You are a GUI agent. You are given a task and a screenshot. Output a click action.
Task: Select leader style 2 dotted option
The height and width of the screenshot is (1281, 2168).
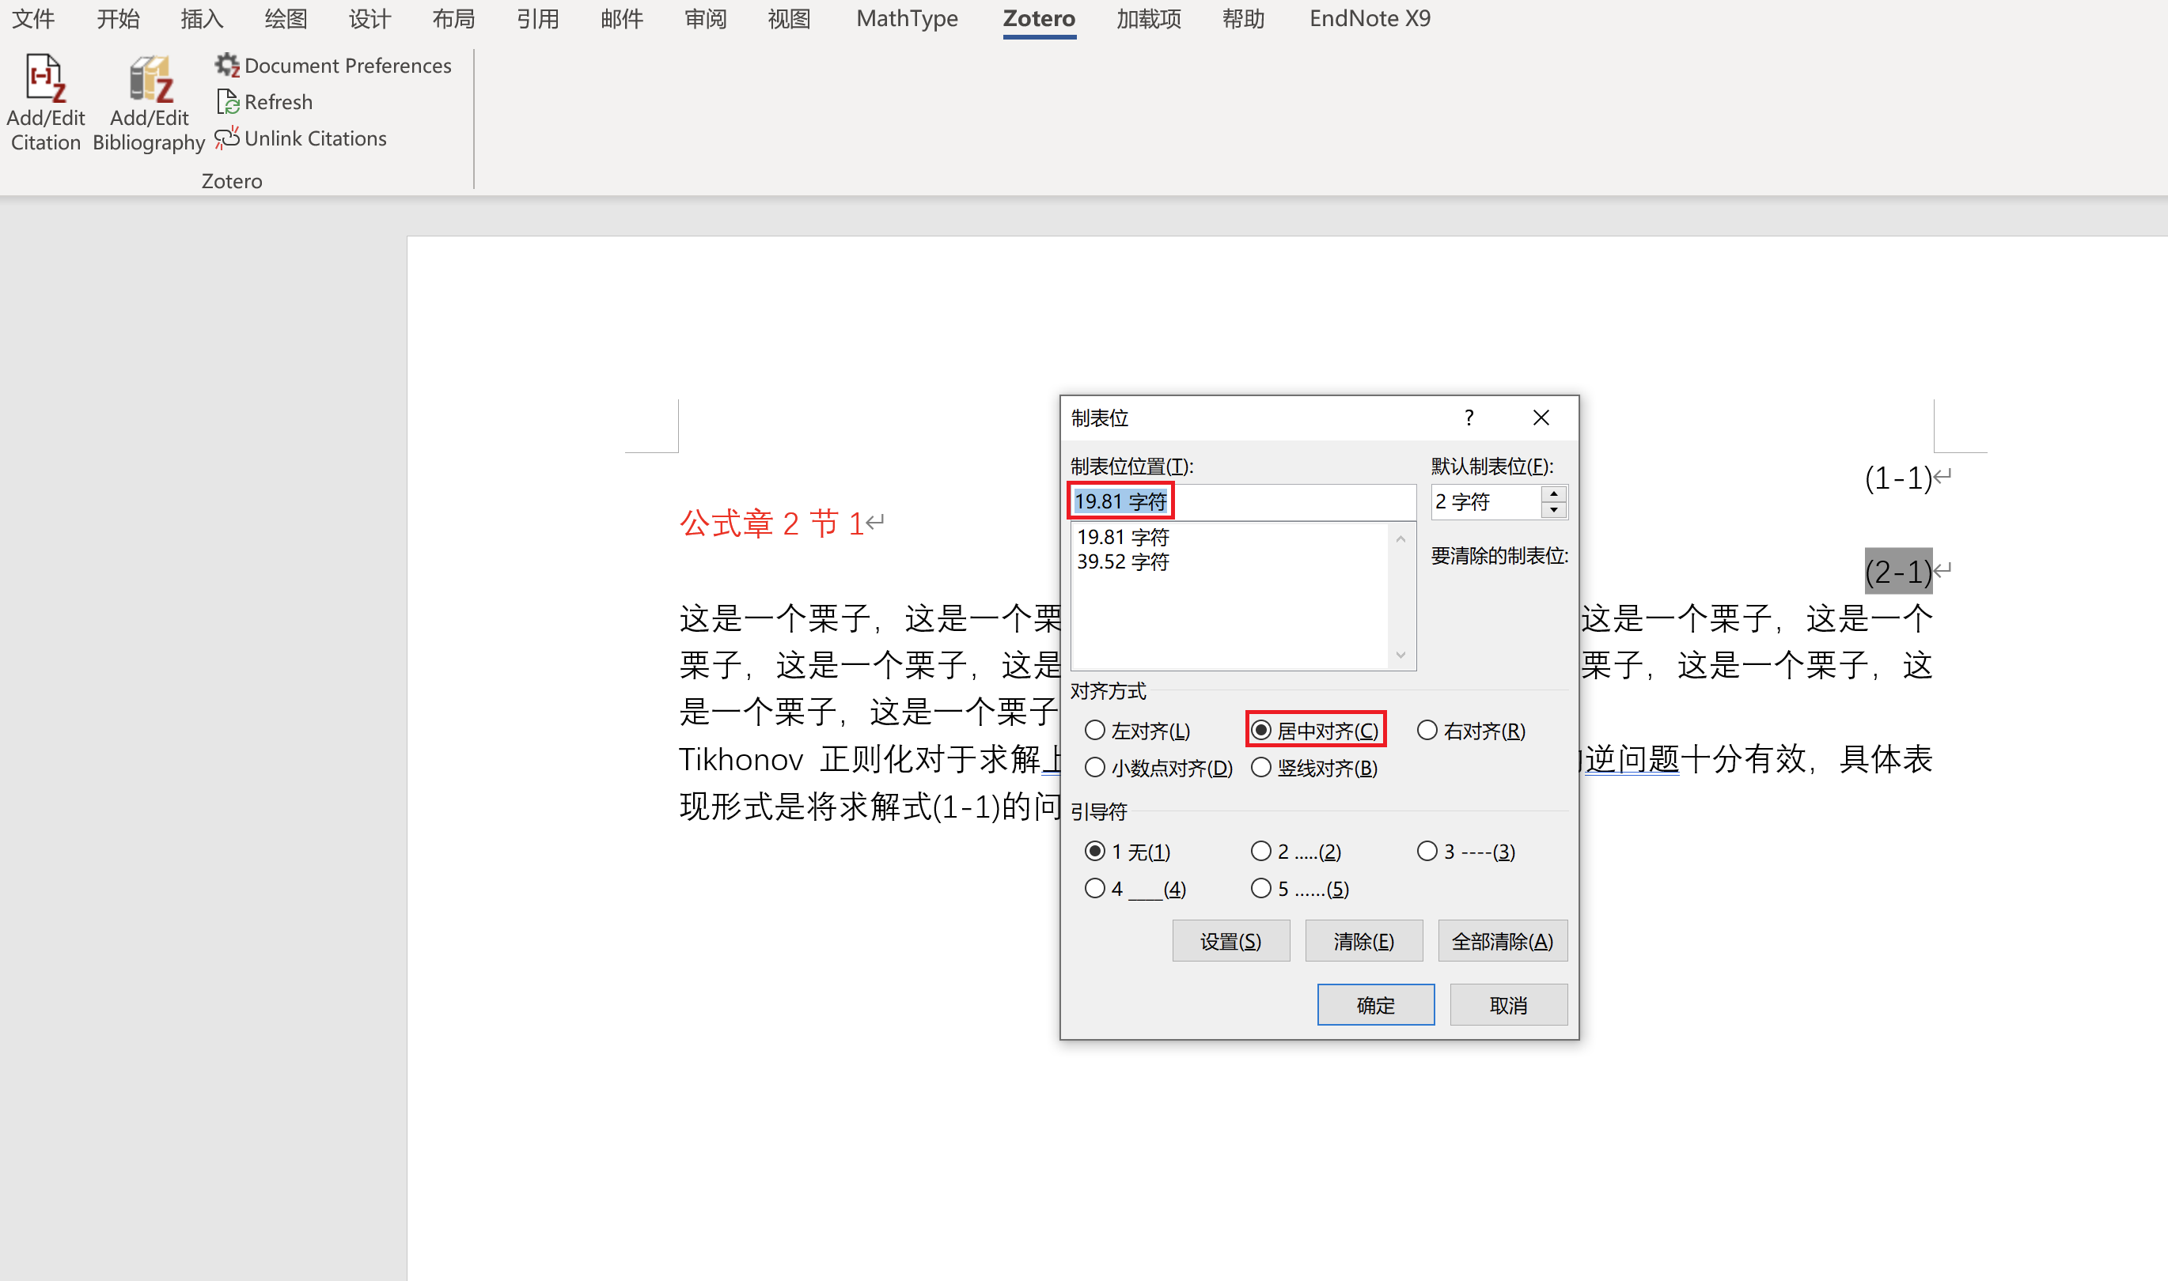coord(1261,851)
